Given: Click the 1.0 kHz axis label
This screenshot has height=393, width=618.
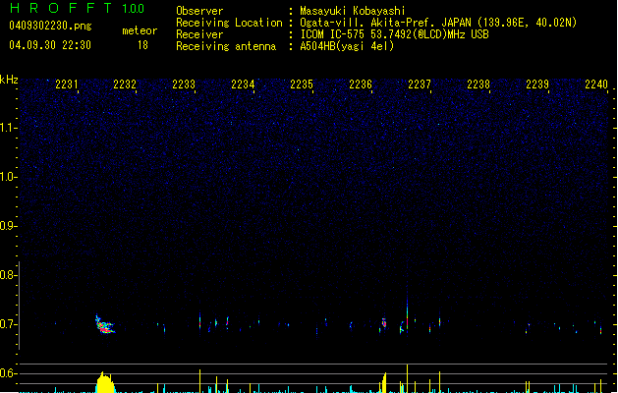Looking at the screenshot, I should (8, 177).
